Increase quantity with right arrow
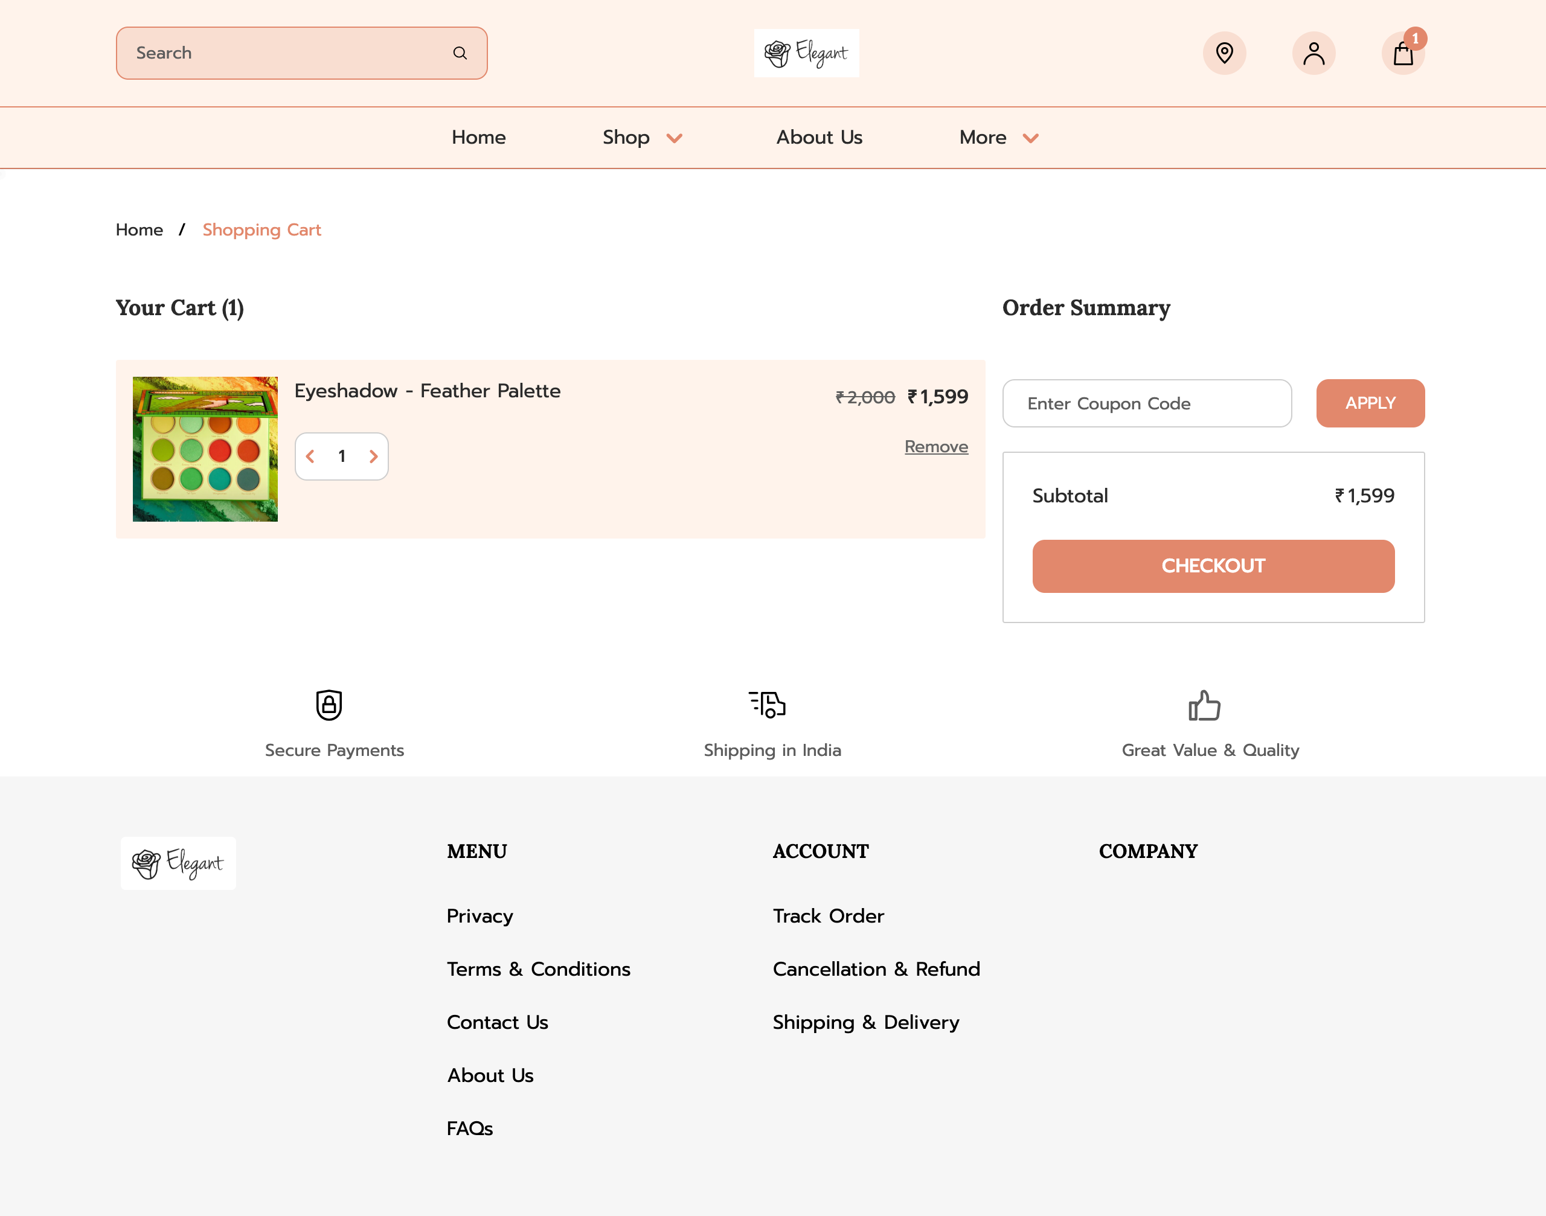Screen dimensions: 1546x1216 tap(373, 456)
